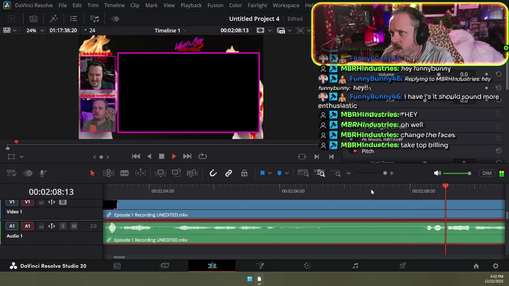Open timeline view options icon
The image size is (509, 286).
(12, 173)
